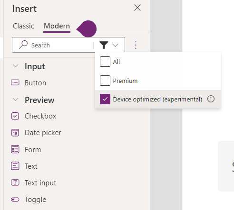This screenshot has width=234, height=210.
Task: Select the Modern tab
Action: click(57, 26)
